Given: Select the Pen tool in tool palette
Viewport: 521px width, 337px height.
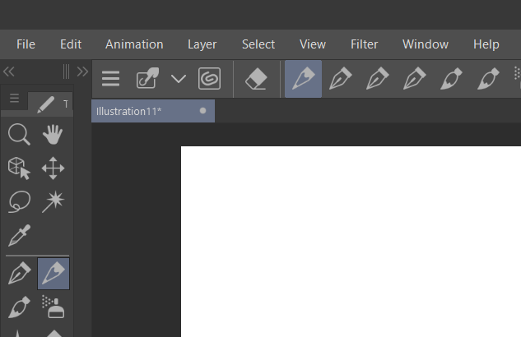Looking at the screenshot, I should [x=19, y=274].
